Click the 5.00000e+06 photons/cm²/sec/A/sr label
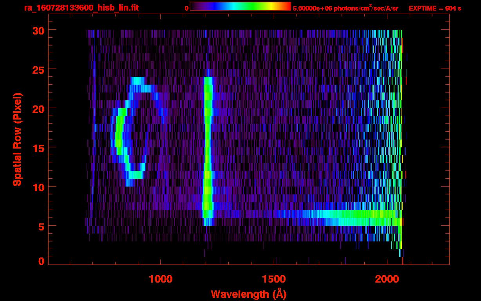 click(x=345, y=8)
